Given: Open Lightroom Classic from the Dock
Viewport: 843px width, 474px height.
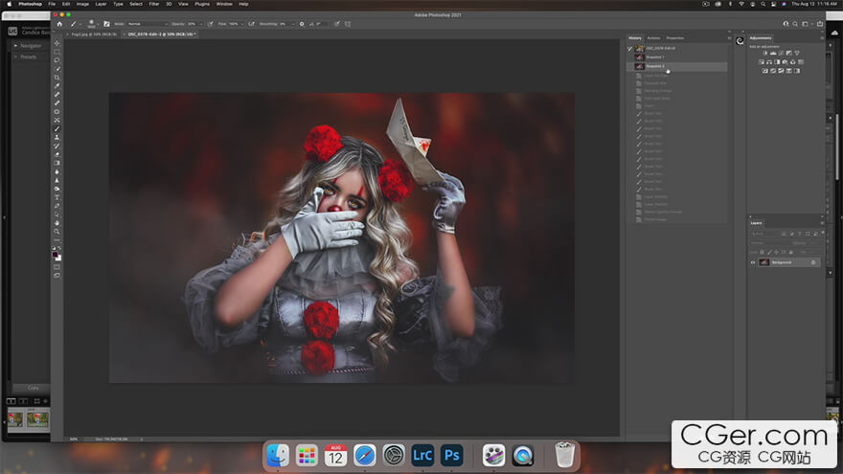Looking at the screenshot, I should [x=422, y=455].
